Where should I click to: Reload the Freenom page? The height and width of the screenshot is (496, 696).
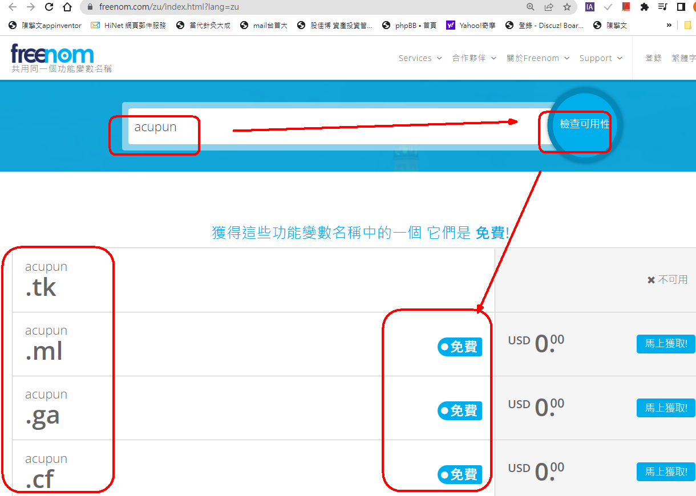(x=49, y=7)
